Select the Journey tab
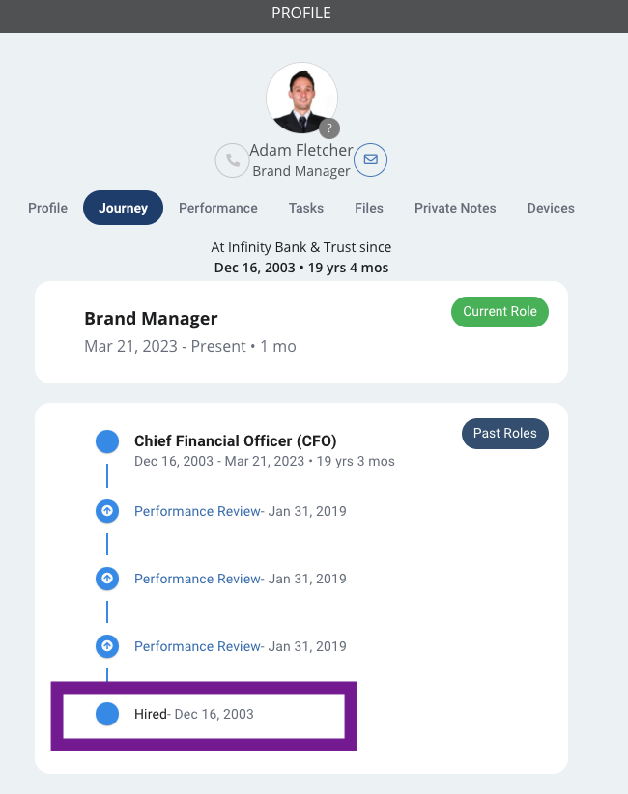Viewport: 628px width, 794px height. (123, 208)
